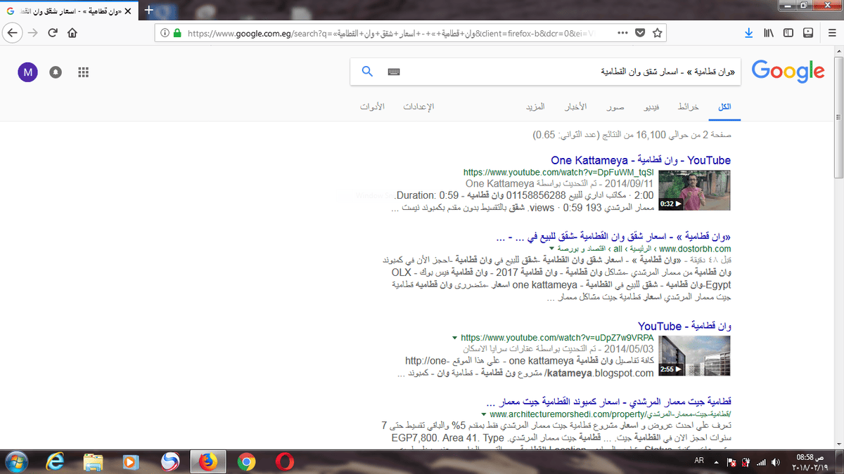This screenshot has width=844, height=474.
Task: Open the Google apps grid
Action: (x=83, y=72)
